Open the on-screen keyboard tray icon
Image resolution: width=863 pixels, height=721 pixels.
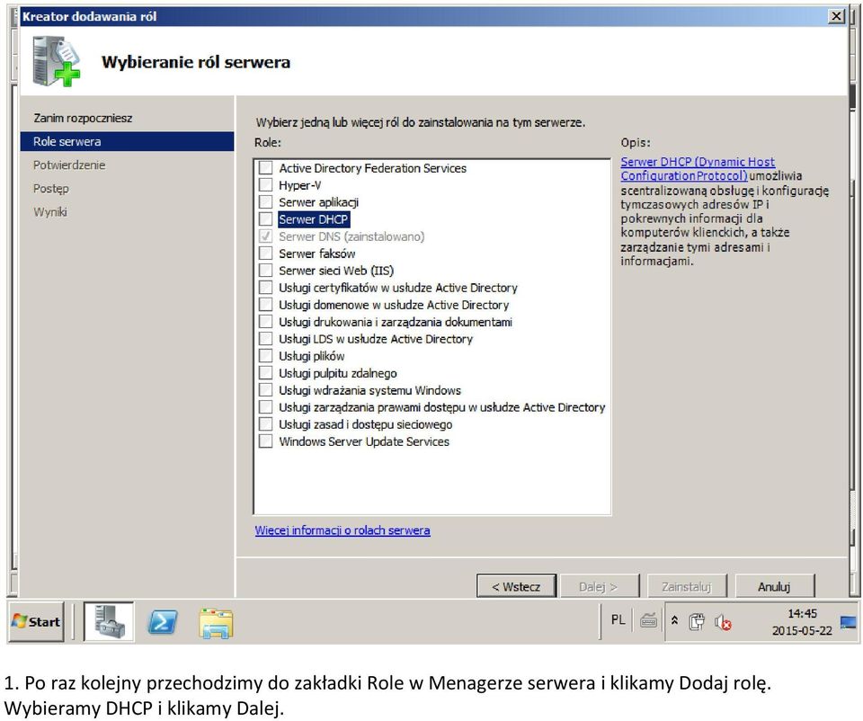coord(648,621)
